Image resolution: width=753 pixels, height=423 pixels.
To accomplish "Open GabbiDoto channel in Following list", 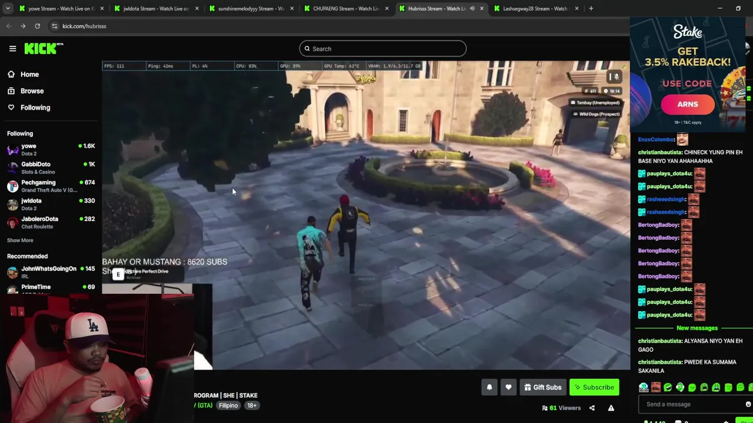I will pos(51,167).
